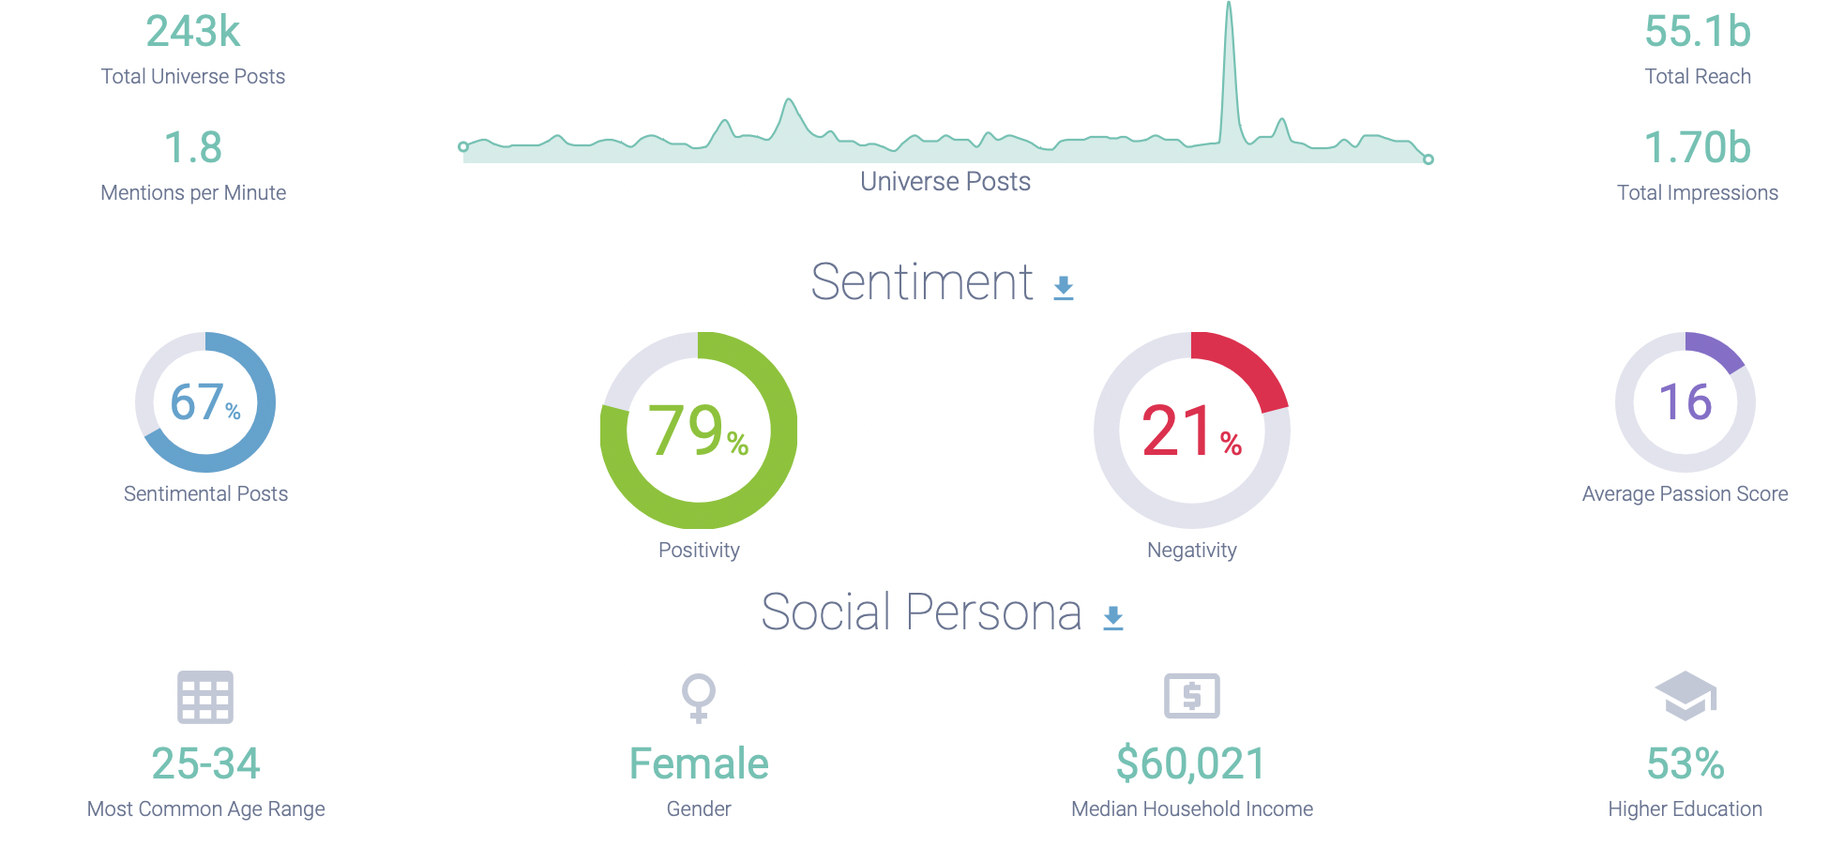Screen dimensions: 1844x846
Task: Select the 67% Sentimental Posts donut chart
Action: [x=205, y=402]
